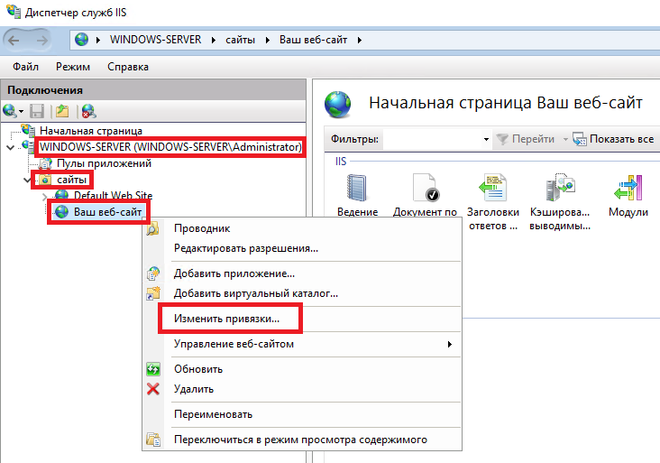This screenshot has height=463, width=660.
Task: Choose Удалить in the context menu
Action: 302,388
